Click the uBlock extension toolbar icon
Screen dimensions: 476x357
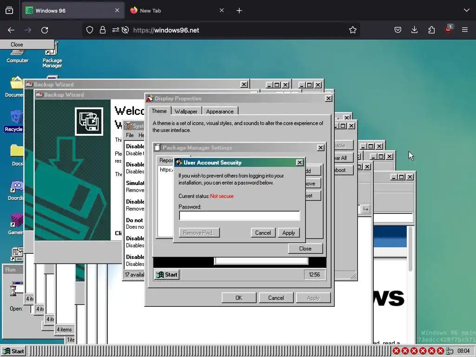click(449, 29)
